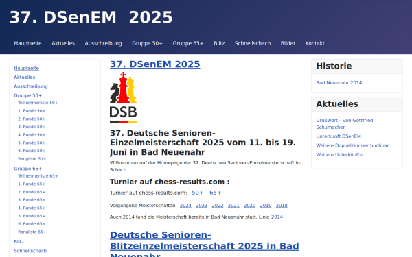Click the DSB chess pieces logo
Viewport: 412px width, 257px height.
pyautogui.click(x=123, y=97)
